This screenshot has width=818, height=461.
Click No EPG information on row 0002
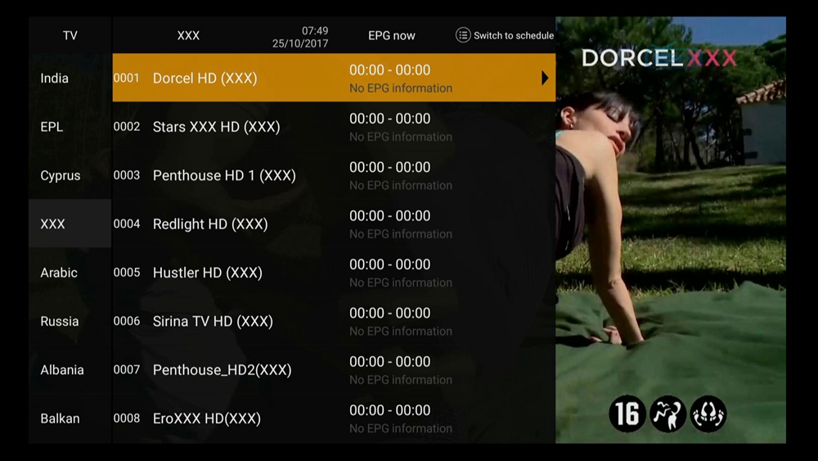click(401, 137)
